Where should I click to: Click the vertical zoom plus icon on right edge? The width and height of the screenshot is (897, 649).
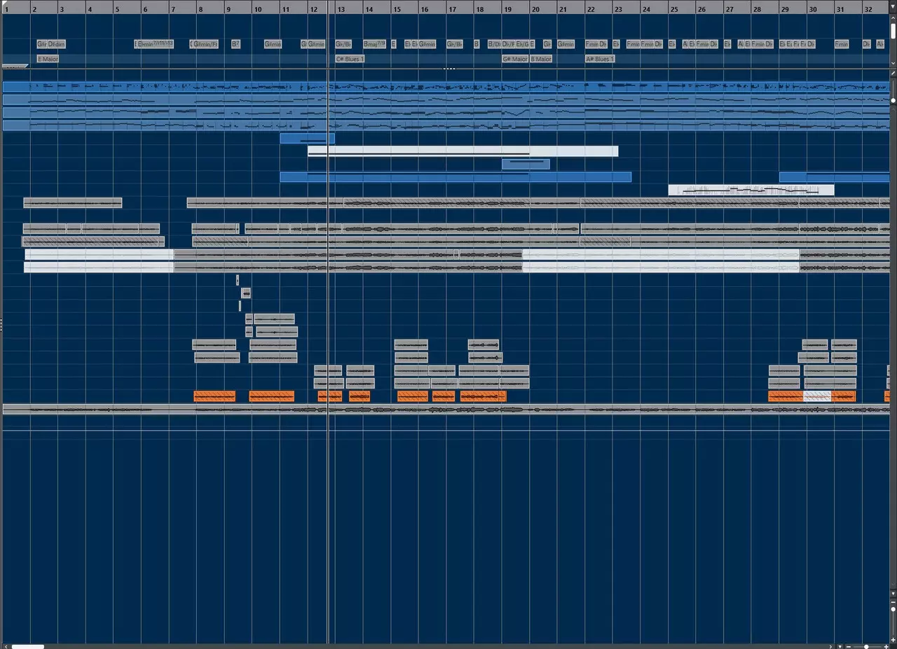tap(893, 639)
